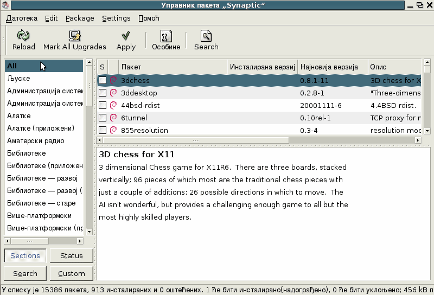434x295 pixels.
Task: Switch to Custom filter view
Action: [72, 273]
